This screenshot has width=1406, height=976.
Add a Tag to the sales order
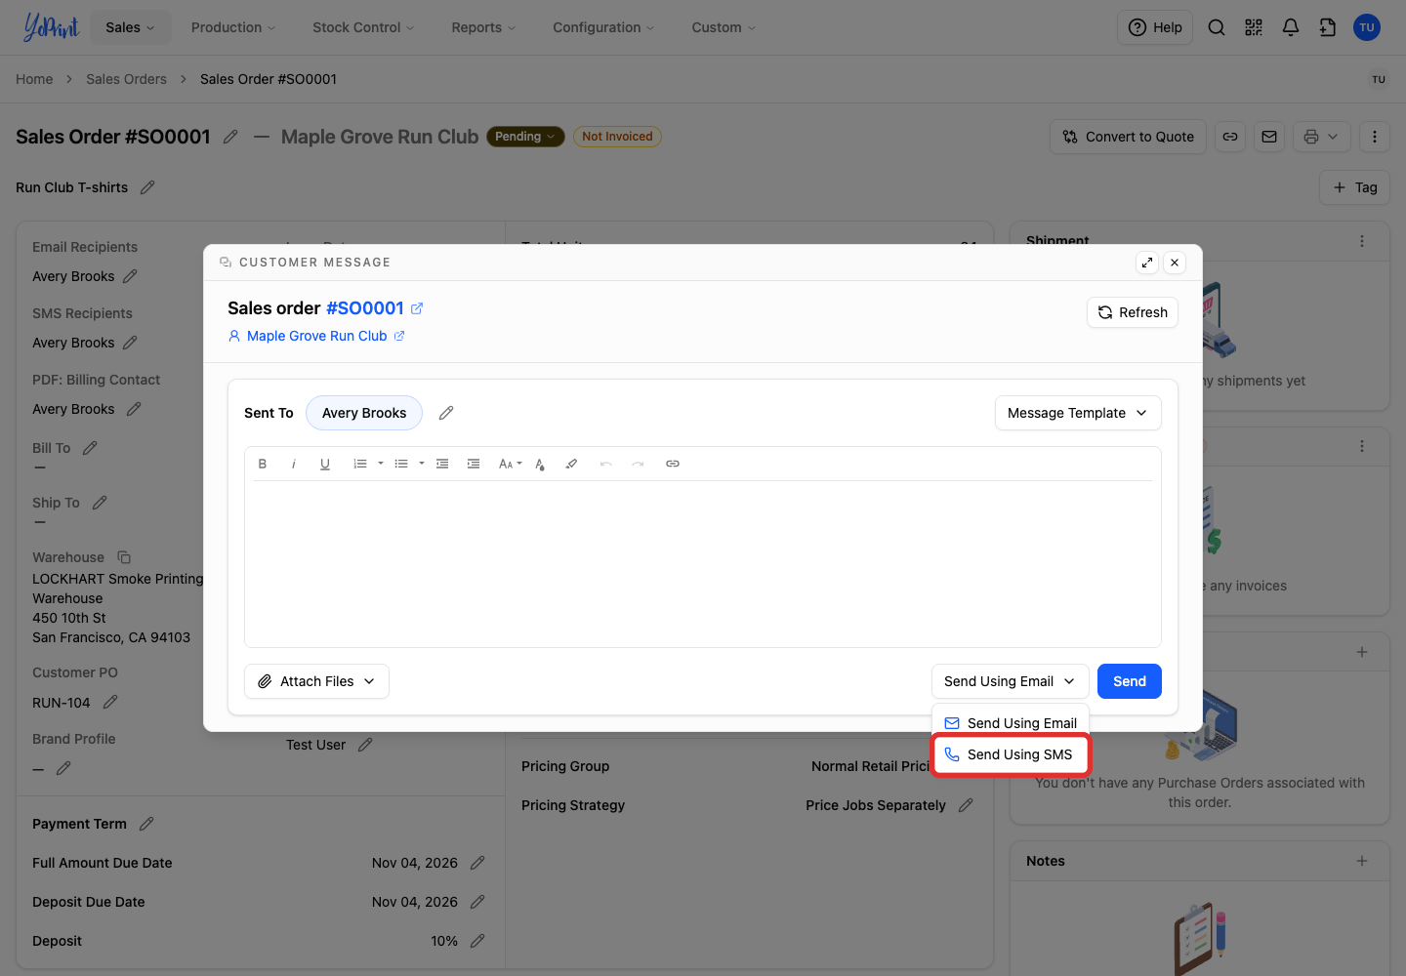tap(1355, 187)
